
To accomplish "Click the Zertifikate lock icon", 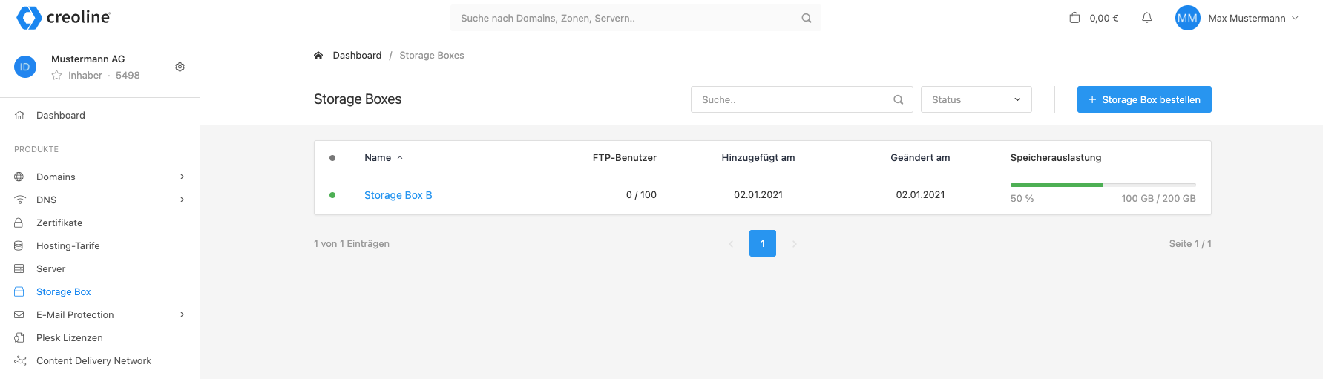I will click(x=19, y=223).
